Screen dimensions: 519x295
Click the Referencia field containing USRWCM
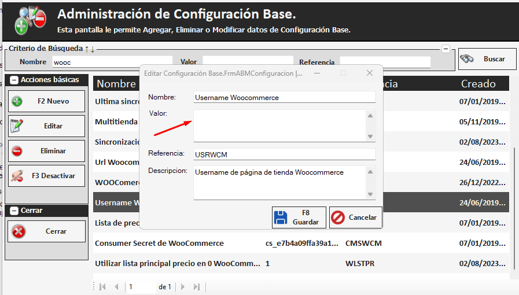click(x=284, y=154)
